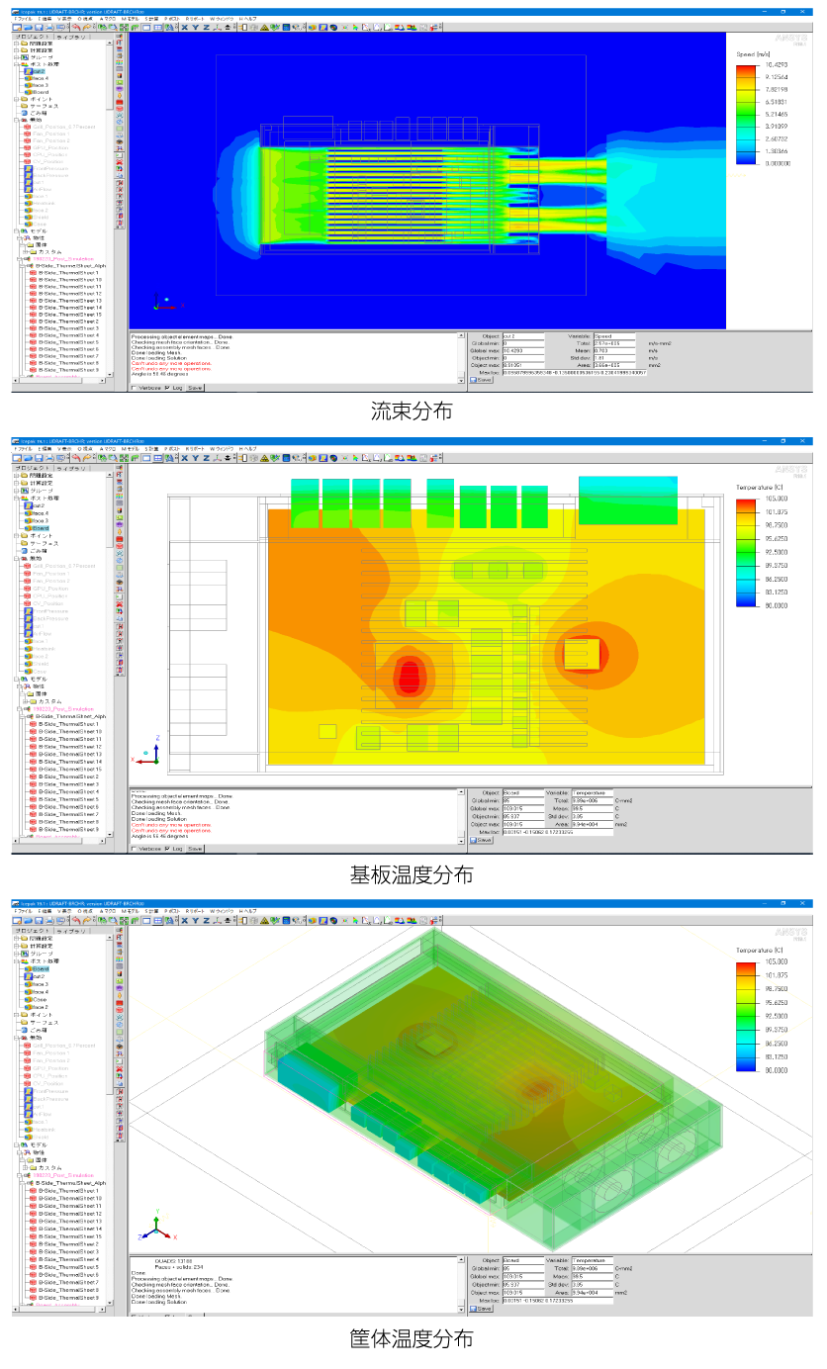Click the New project icon in speed plot window
The width and height of the screenshot is (827, 1369).
click(17, 27)
